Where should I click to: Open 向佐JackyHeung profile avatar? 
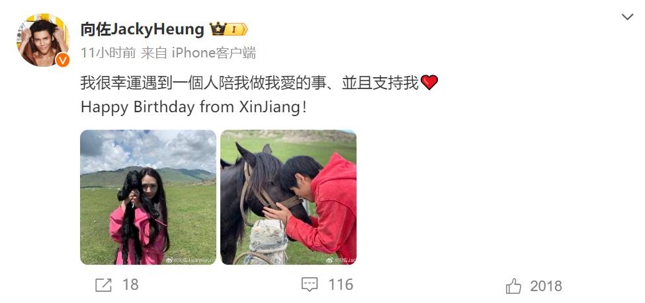(x=43, y=40)
